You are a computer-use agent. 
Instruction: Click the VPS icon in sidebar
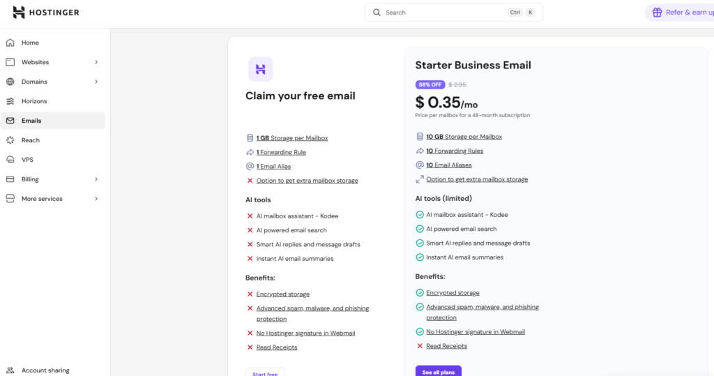[x=10, y=160]
